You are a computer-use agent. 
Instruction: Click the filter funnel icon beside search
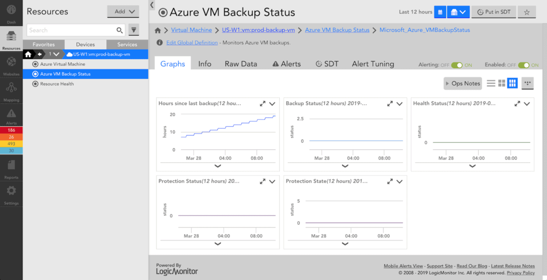coord(134,30)
